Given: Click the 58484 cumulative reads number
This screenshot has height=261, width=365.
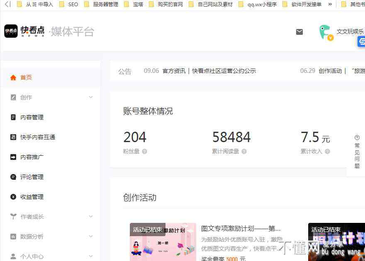Looking at the screenshot, I should 231,137.
